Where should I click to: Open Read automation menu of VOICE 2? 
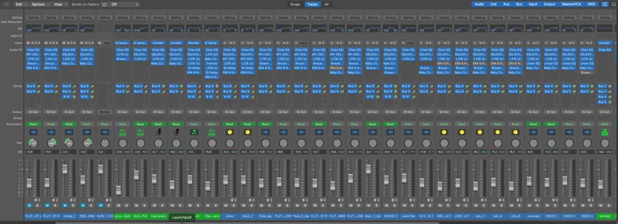pyautogui.click(x=551, y=124)
